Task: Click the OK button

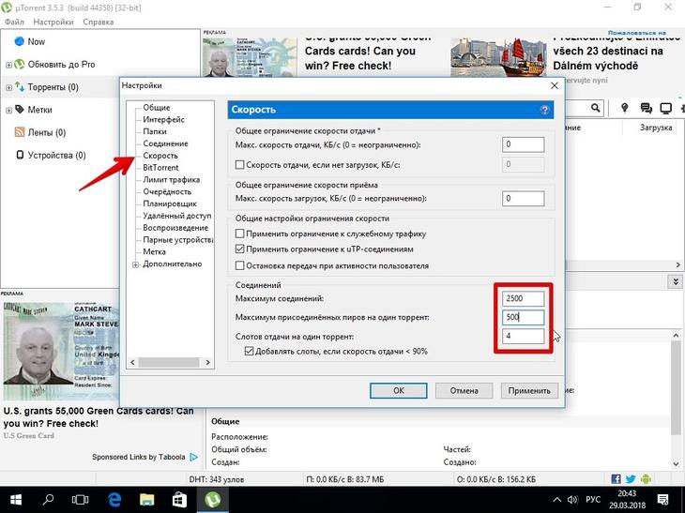Action: [x=399, y=390]
